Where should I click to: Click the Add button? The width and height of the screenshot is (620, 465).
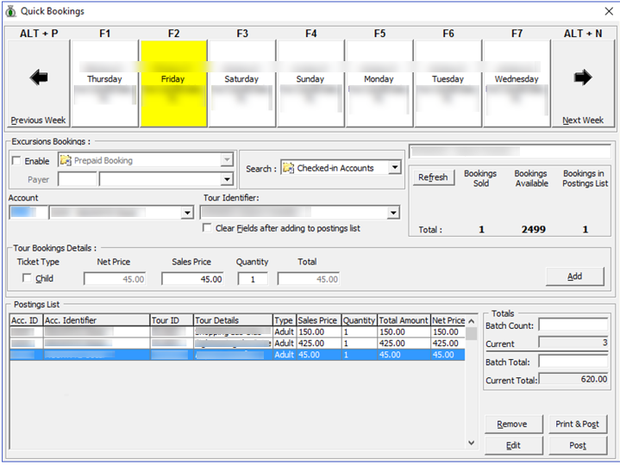574,276
